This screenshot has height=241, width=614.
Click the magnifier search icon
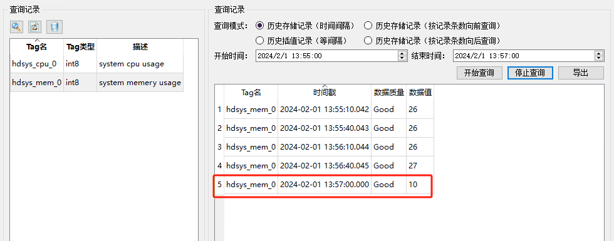pyautogui.click(x=16, y=27)
